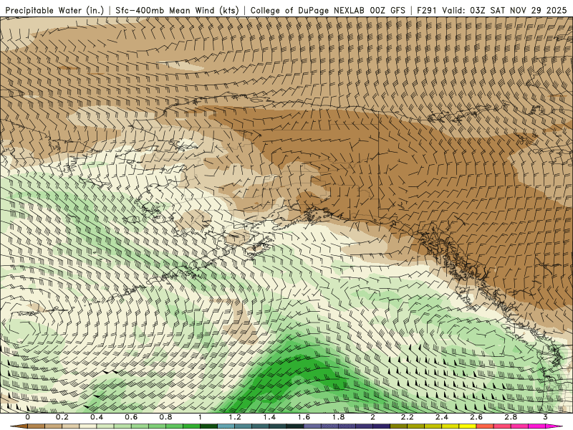The width and height of the screenshot is (573, 430).
Task: Click the '2.6' label on the color scale
Action: 476,417
